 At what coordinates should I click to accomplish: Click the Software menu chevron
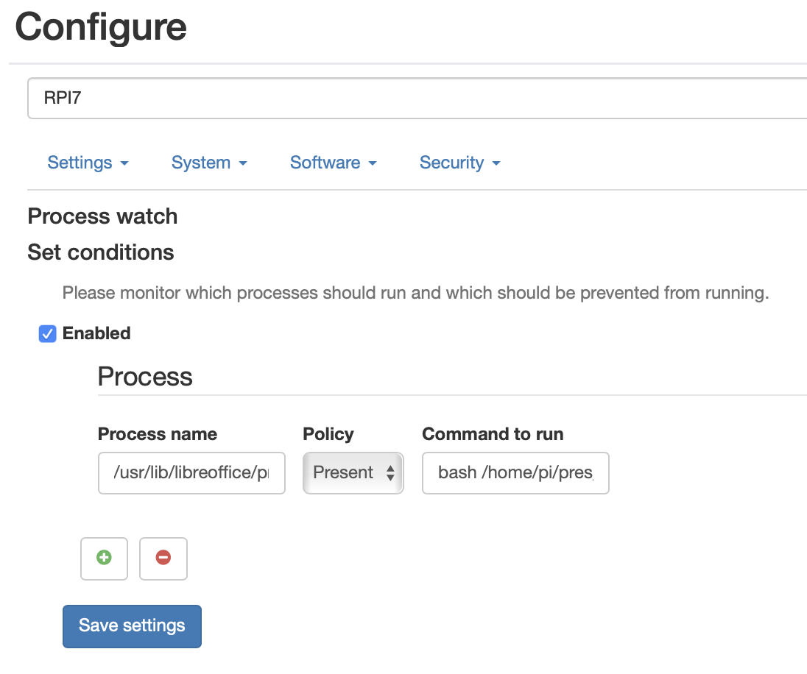(373, 163)
